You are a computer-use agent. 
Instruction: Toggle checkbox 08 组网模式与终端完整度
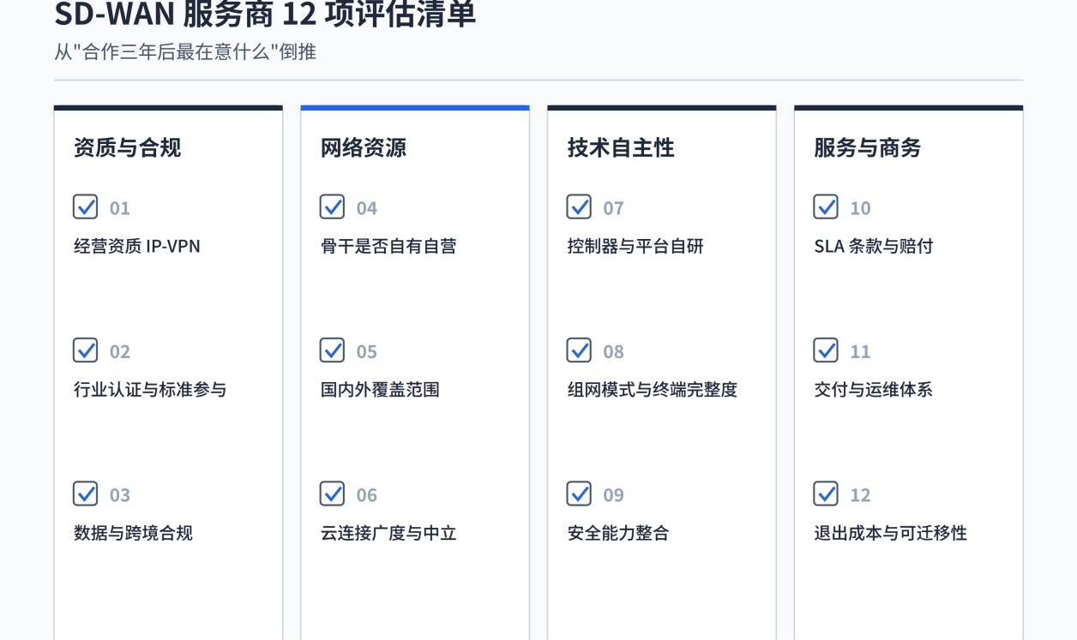[x=580, y=350]
